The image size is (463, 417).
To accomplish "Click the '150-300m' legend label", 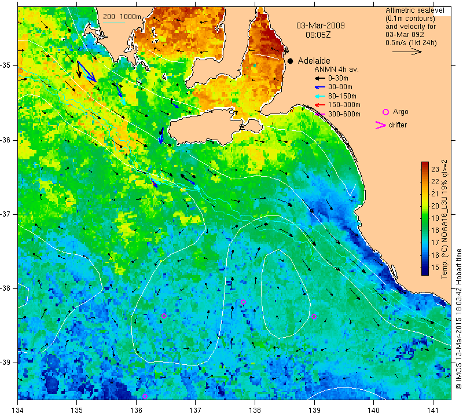I will [x=344, y=105].
